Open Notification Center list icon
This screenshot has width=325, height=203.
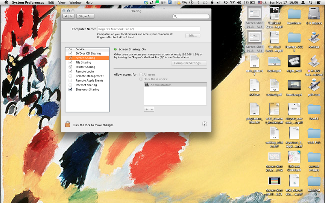click(318, 3)
